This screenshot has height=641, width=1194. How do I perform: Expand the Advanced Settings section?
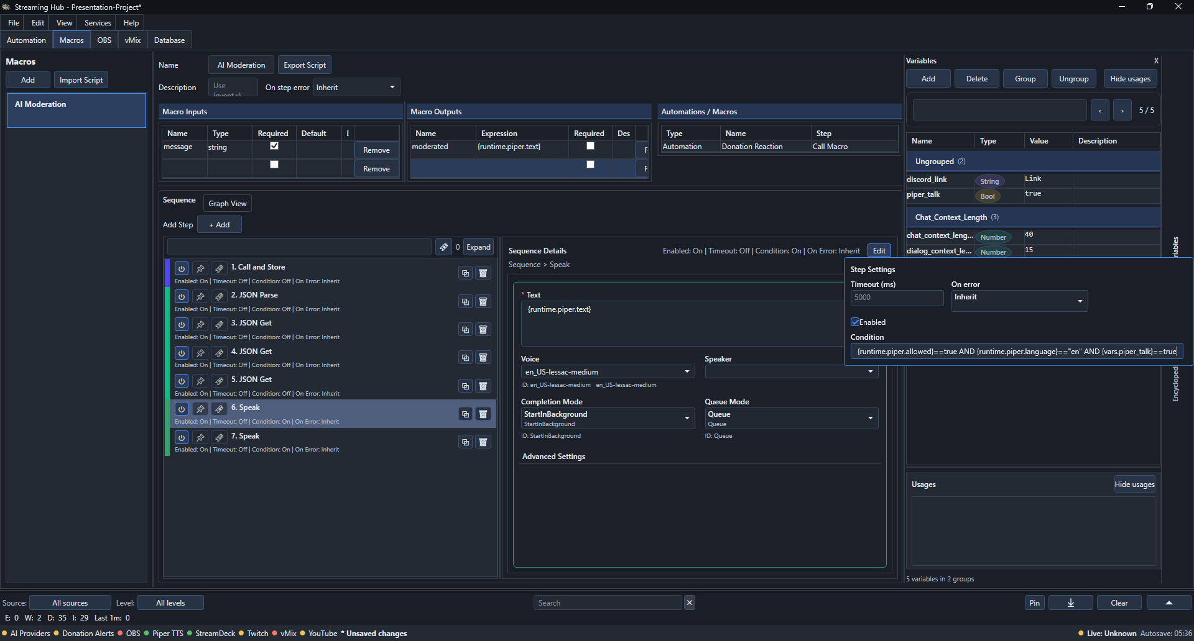[553, 457]
